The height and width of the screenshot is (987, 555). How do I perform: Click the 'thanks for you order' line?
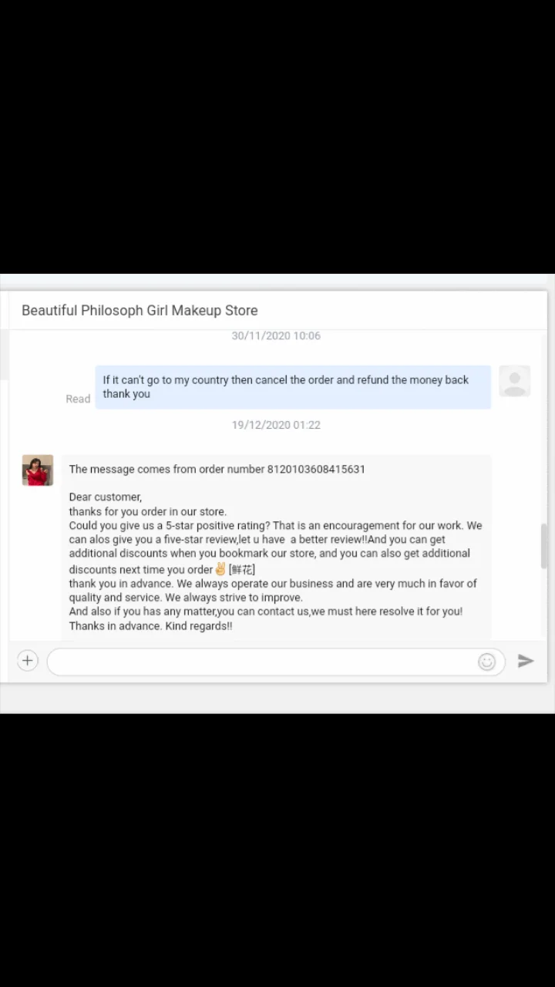(x=147, y=511)
